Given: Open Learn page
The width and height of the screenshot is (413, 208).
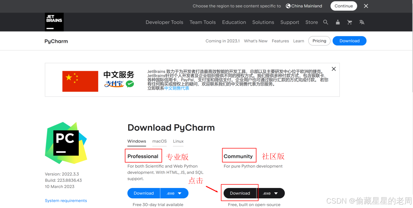Looking at the screenshot, I should [299, 41].
